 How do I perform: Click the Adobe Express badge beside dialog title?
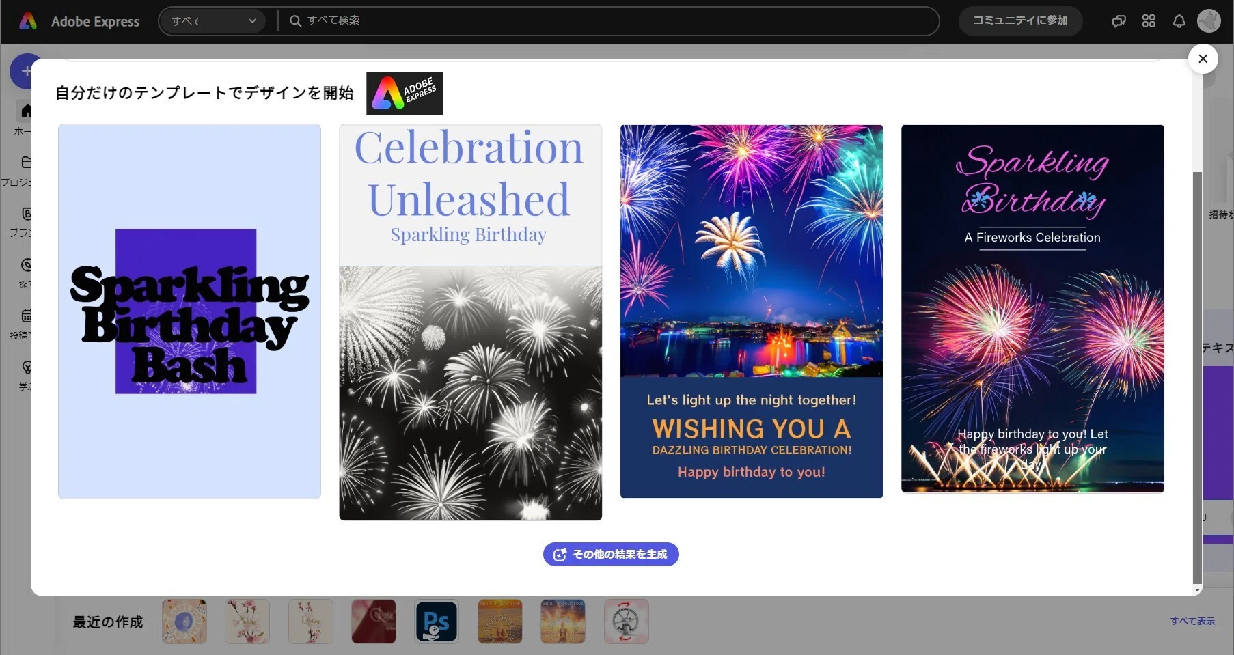(405, 93)
